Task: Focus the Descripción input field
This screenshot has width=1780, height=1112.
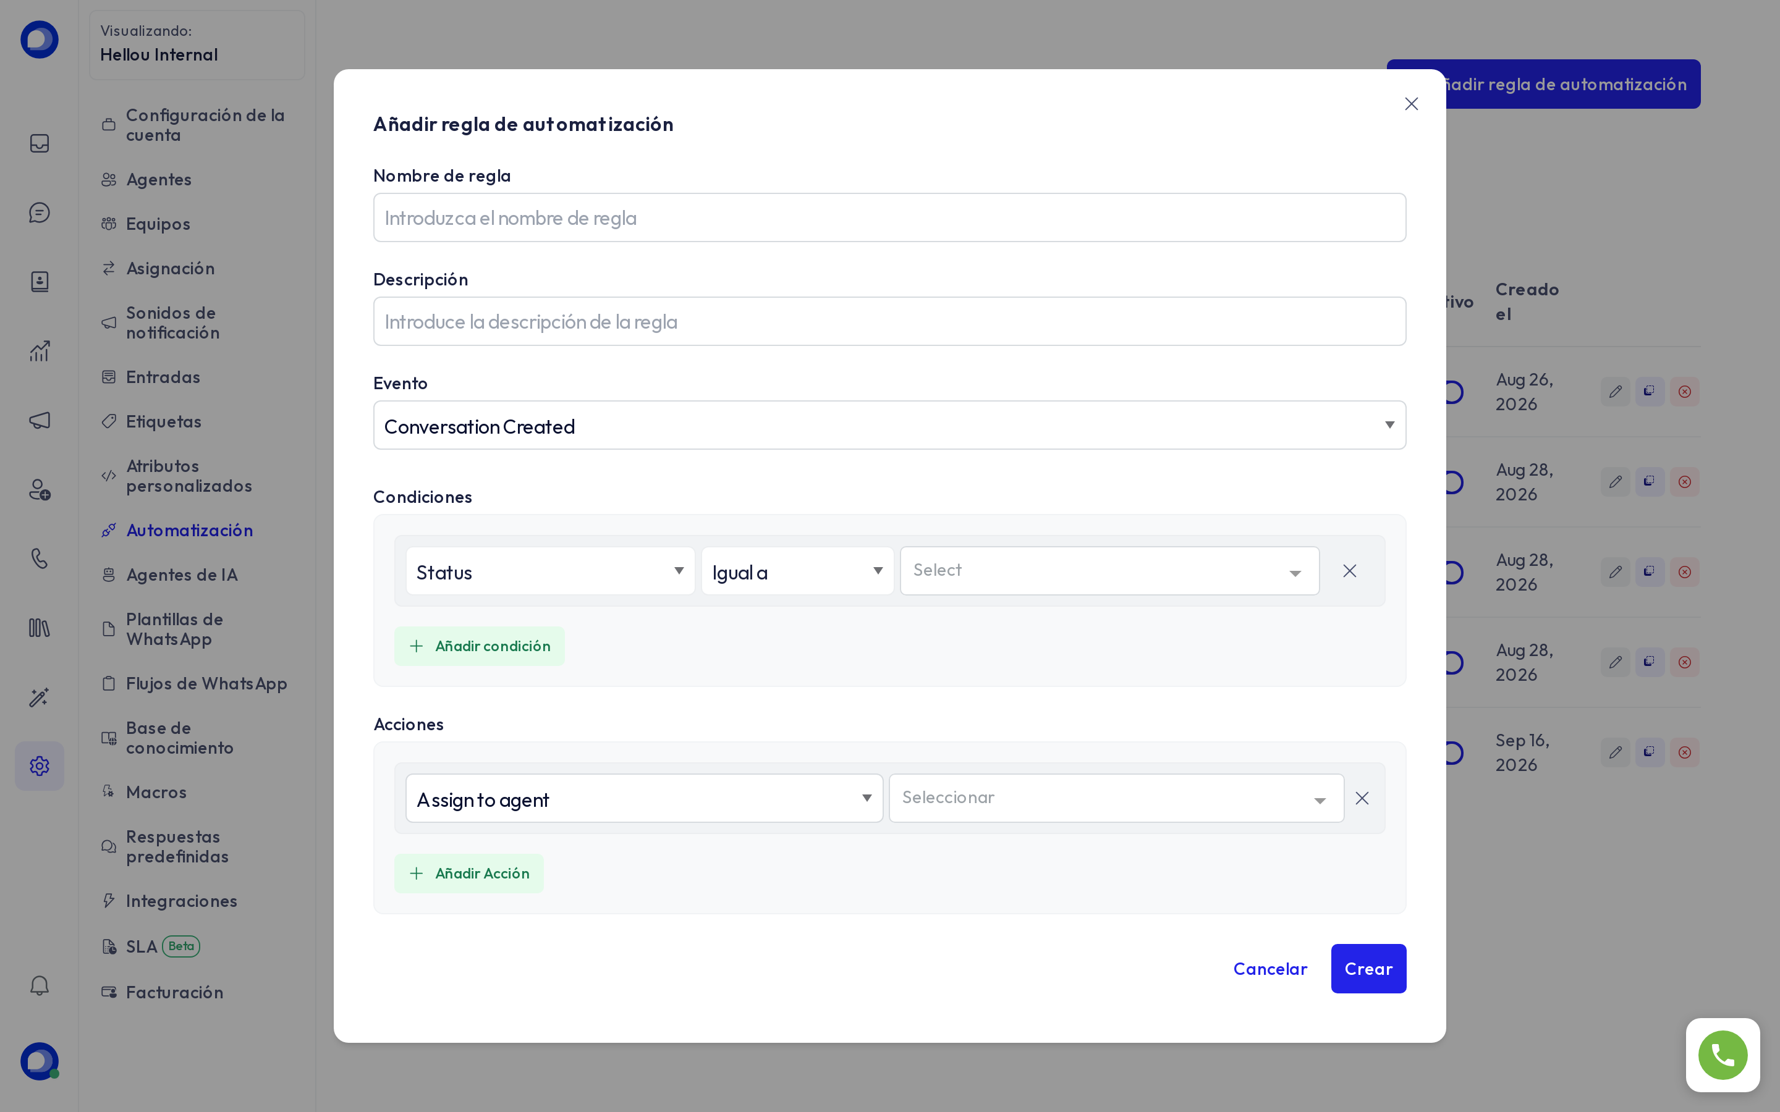Action: click(889, 321)
